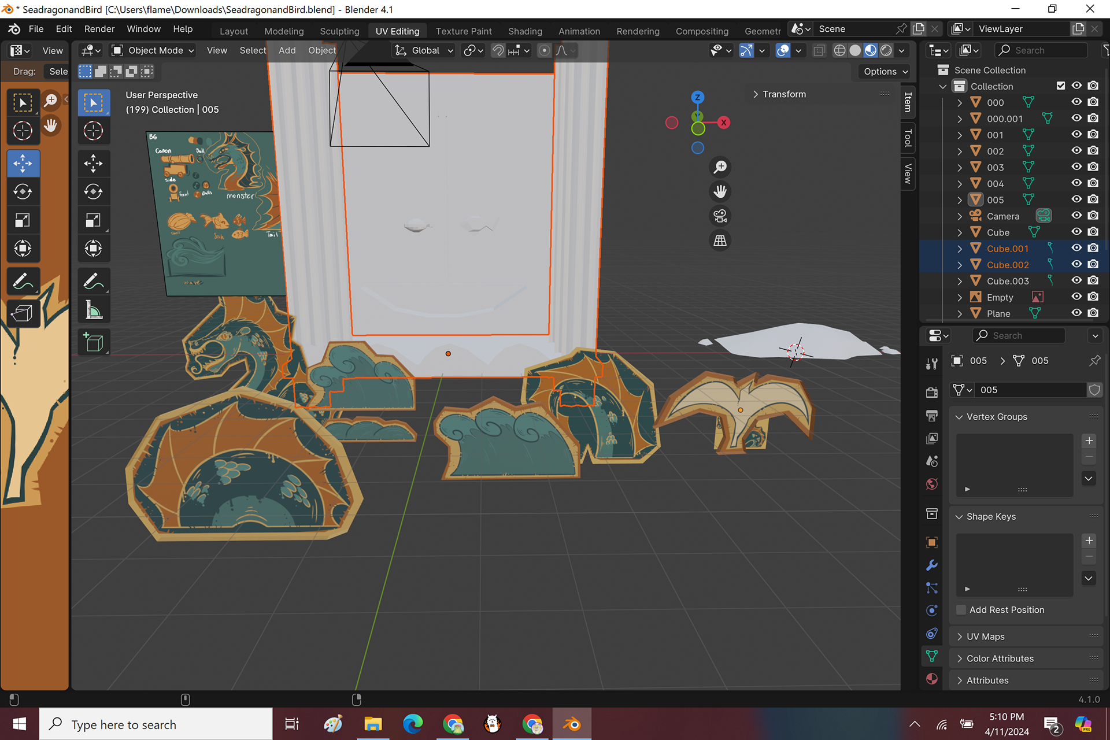Select the Scale tool in 3D viewport
This screenshot has width=1110, height=740.
coord(93,220)
